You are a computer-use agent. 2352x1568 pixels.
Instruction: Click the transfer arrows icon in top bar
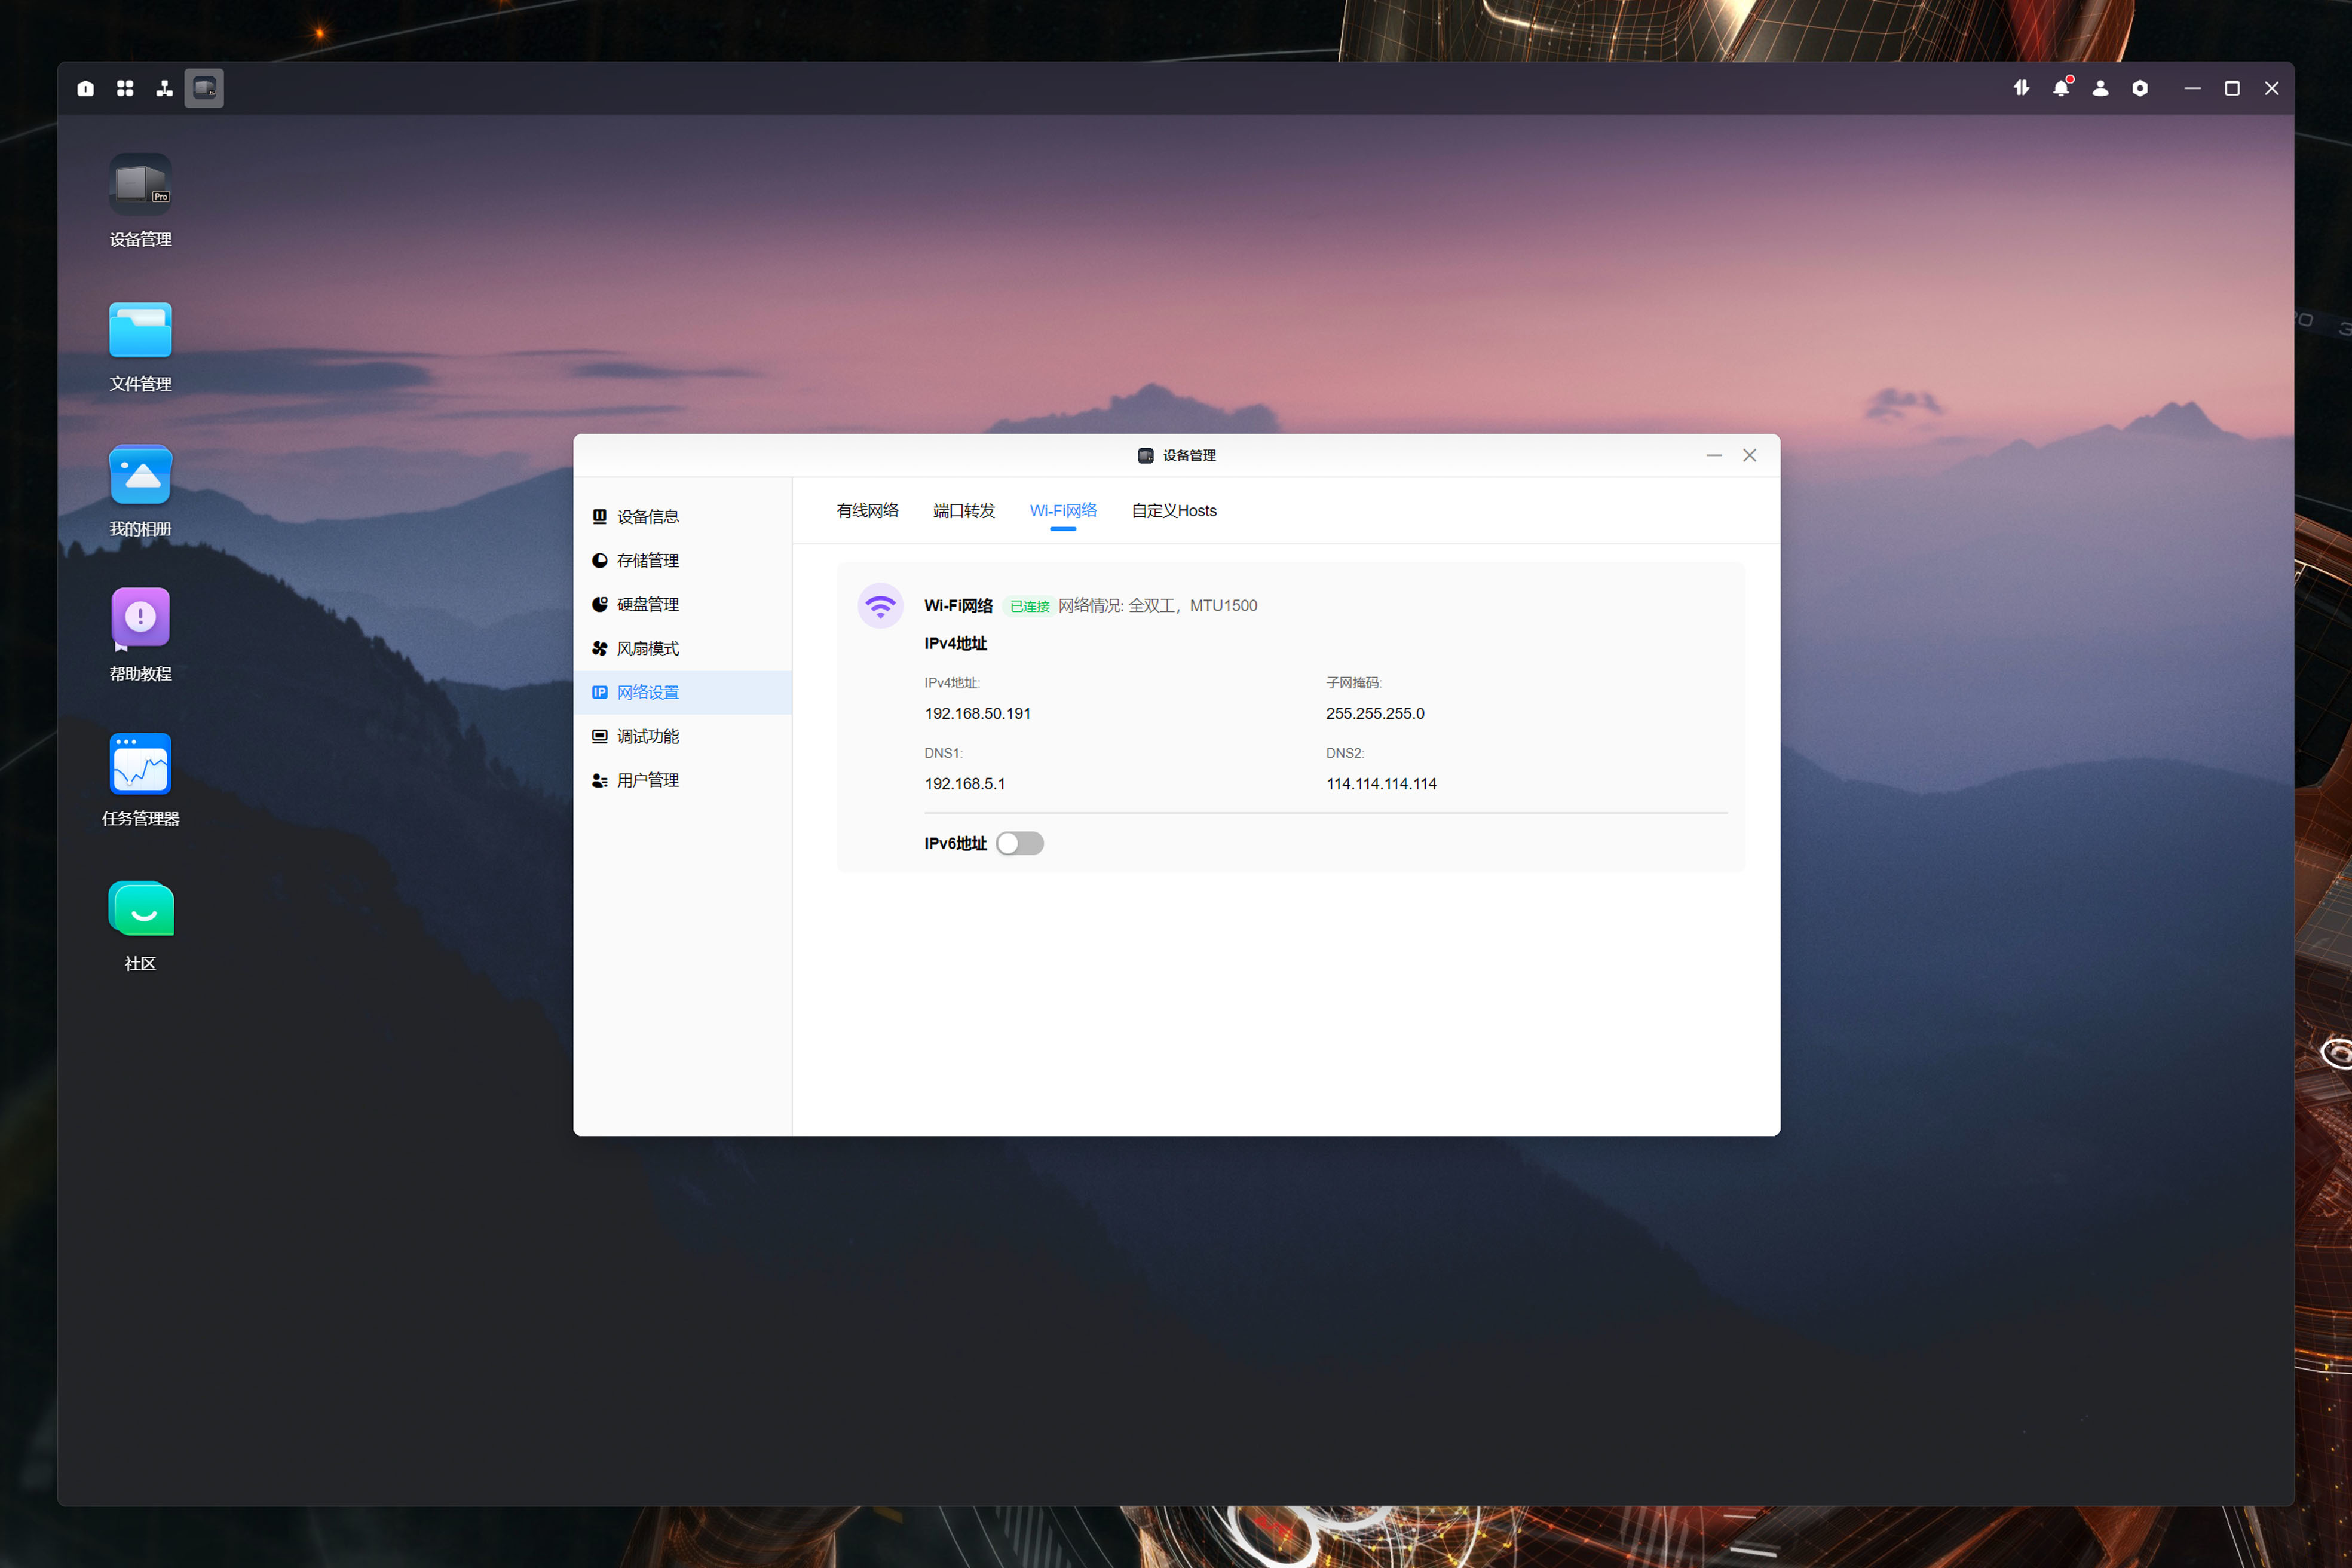[x=2021, y=89]
